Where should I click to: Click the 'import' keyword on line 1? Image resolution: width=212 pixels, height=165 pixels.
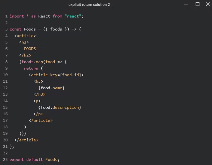point(17,16)
